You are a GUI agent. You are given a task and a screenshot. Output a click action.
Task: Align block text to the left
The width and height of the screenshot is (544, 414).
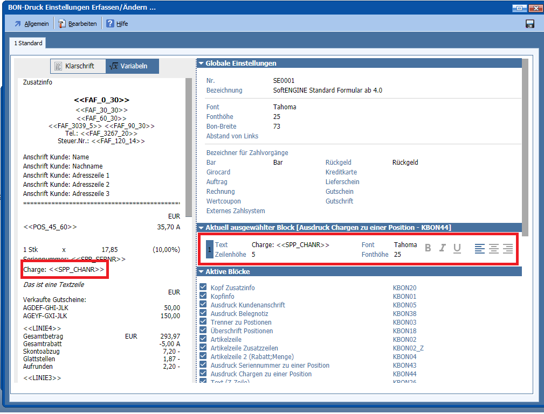[x=480, y=248]
